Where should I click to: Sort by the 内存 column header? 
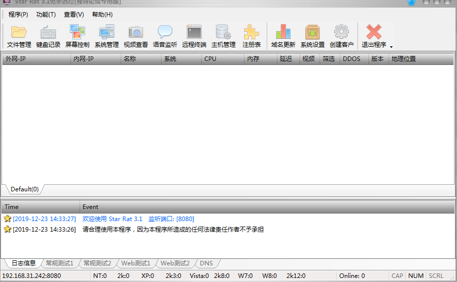(261, 58)
